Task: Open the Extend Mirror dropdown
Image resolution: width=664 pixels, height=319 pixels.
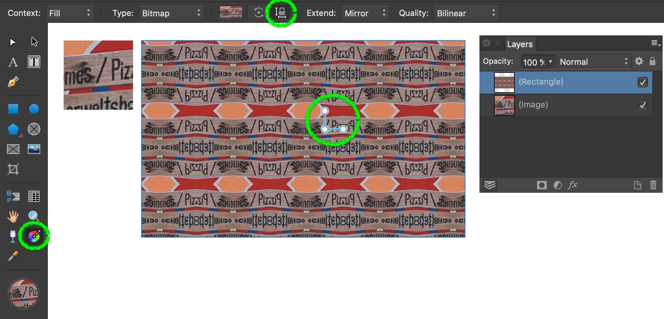Action: [x=365, y=13]
